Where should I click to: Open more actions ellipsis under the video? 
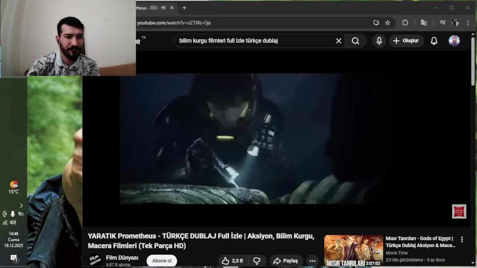(312, 261)
